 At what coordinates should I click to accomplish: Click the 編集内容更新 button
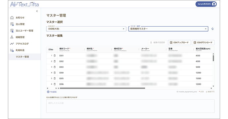[158, 42]
